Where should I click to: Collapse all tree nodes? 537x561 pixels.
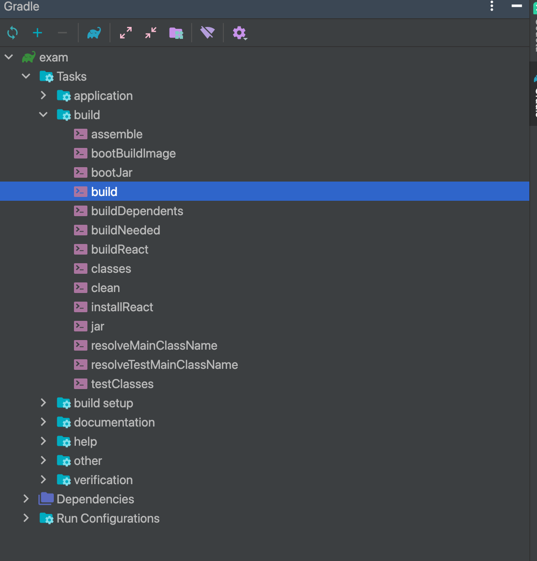pos(151,33)
